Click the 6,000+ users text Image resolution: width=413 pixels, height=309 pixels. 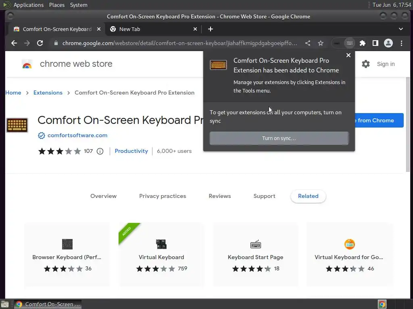pyautogui.click(x=174, y=151)
